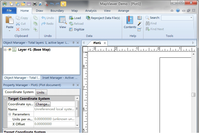Click the Print icon in quick access toolbar
The width and height of the screenshot is (199, 138).
pyautogui.click(x=34, y=4)
